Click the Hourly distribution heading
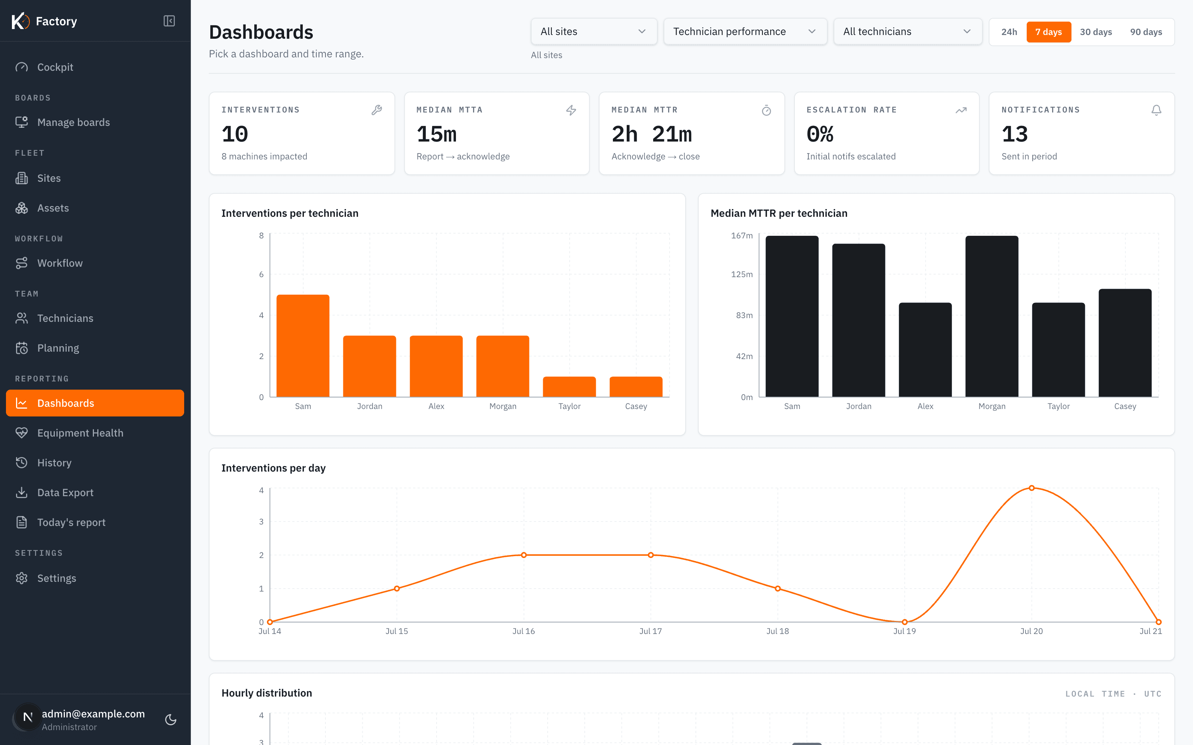 click(267, 693)
